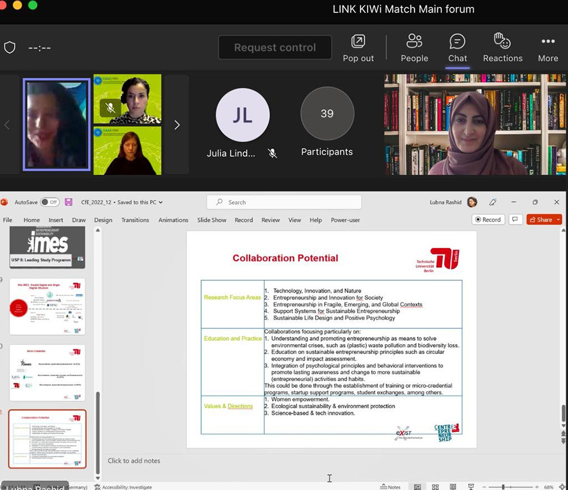568x490 pixels.
Task: Open the Share dropdown arrow
Action: [x=558, y=219]
